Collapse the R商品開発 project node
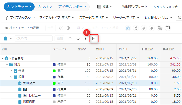The height and width of the screenshot is (105, 182). [2, 58]
